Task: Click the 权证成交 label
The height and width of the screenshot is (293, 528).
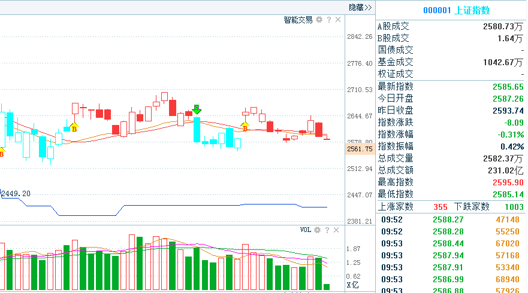Action: coord(396,74)
